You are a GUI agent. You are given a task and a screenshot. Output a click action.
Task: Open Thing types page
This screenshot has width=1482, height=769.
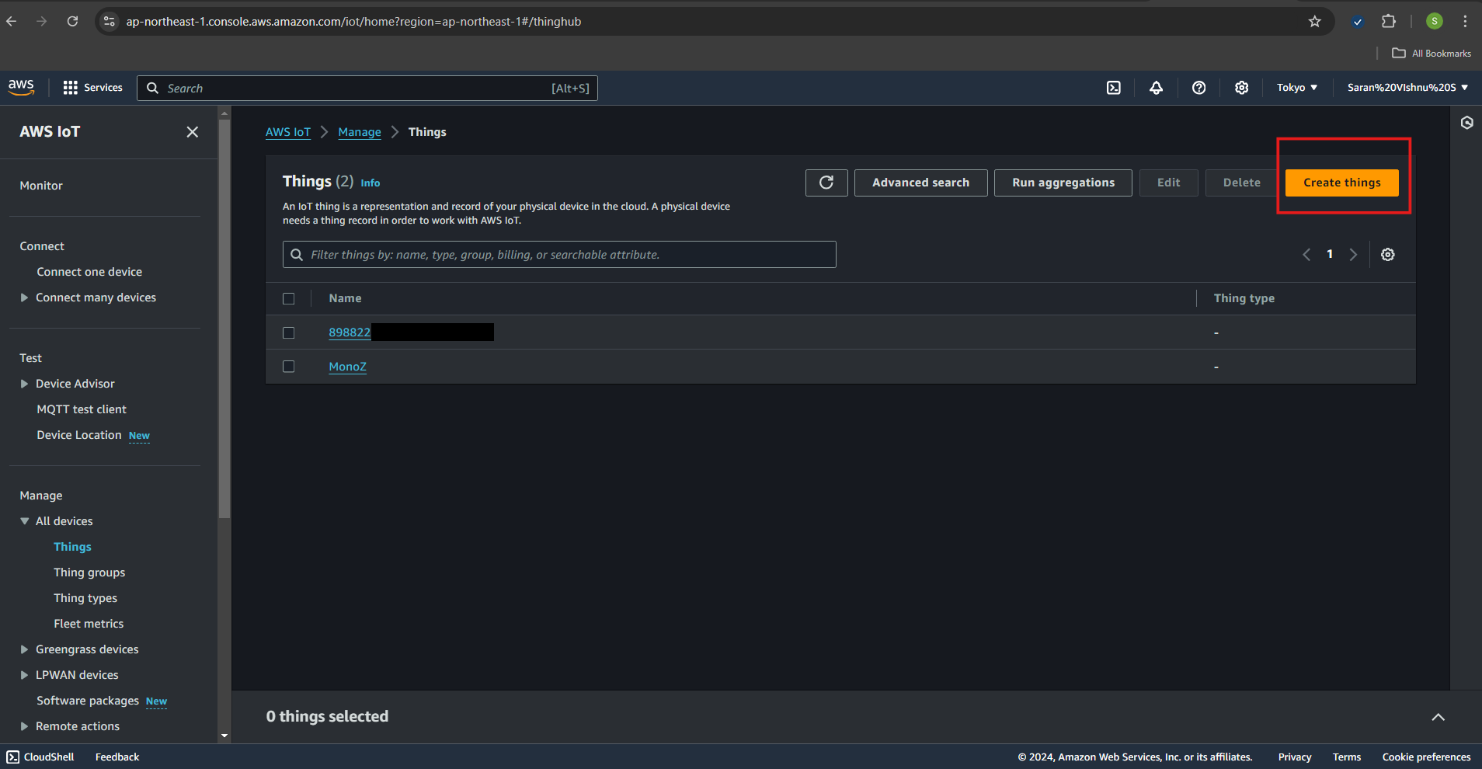(x=85, y=598)
